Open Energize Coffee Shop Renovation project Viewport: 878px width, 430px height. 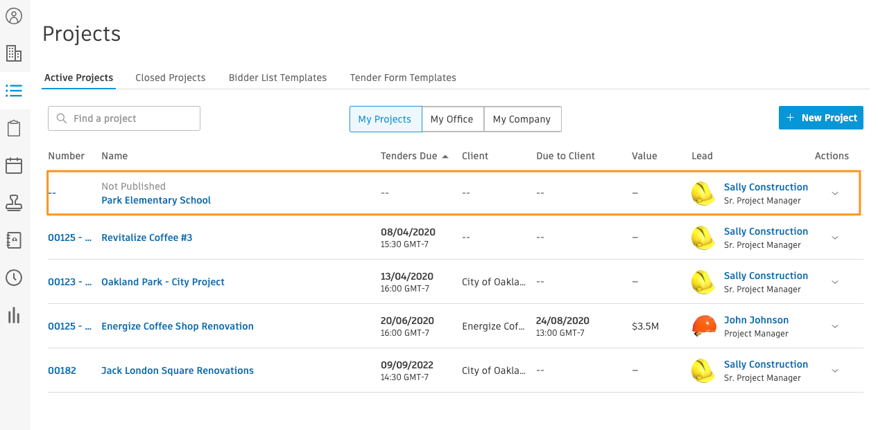point(178,326)
